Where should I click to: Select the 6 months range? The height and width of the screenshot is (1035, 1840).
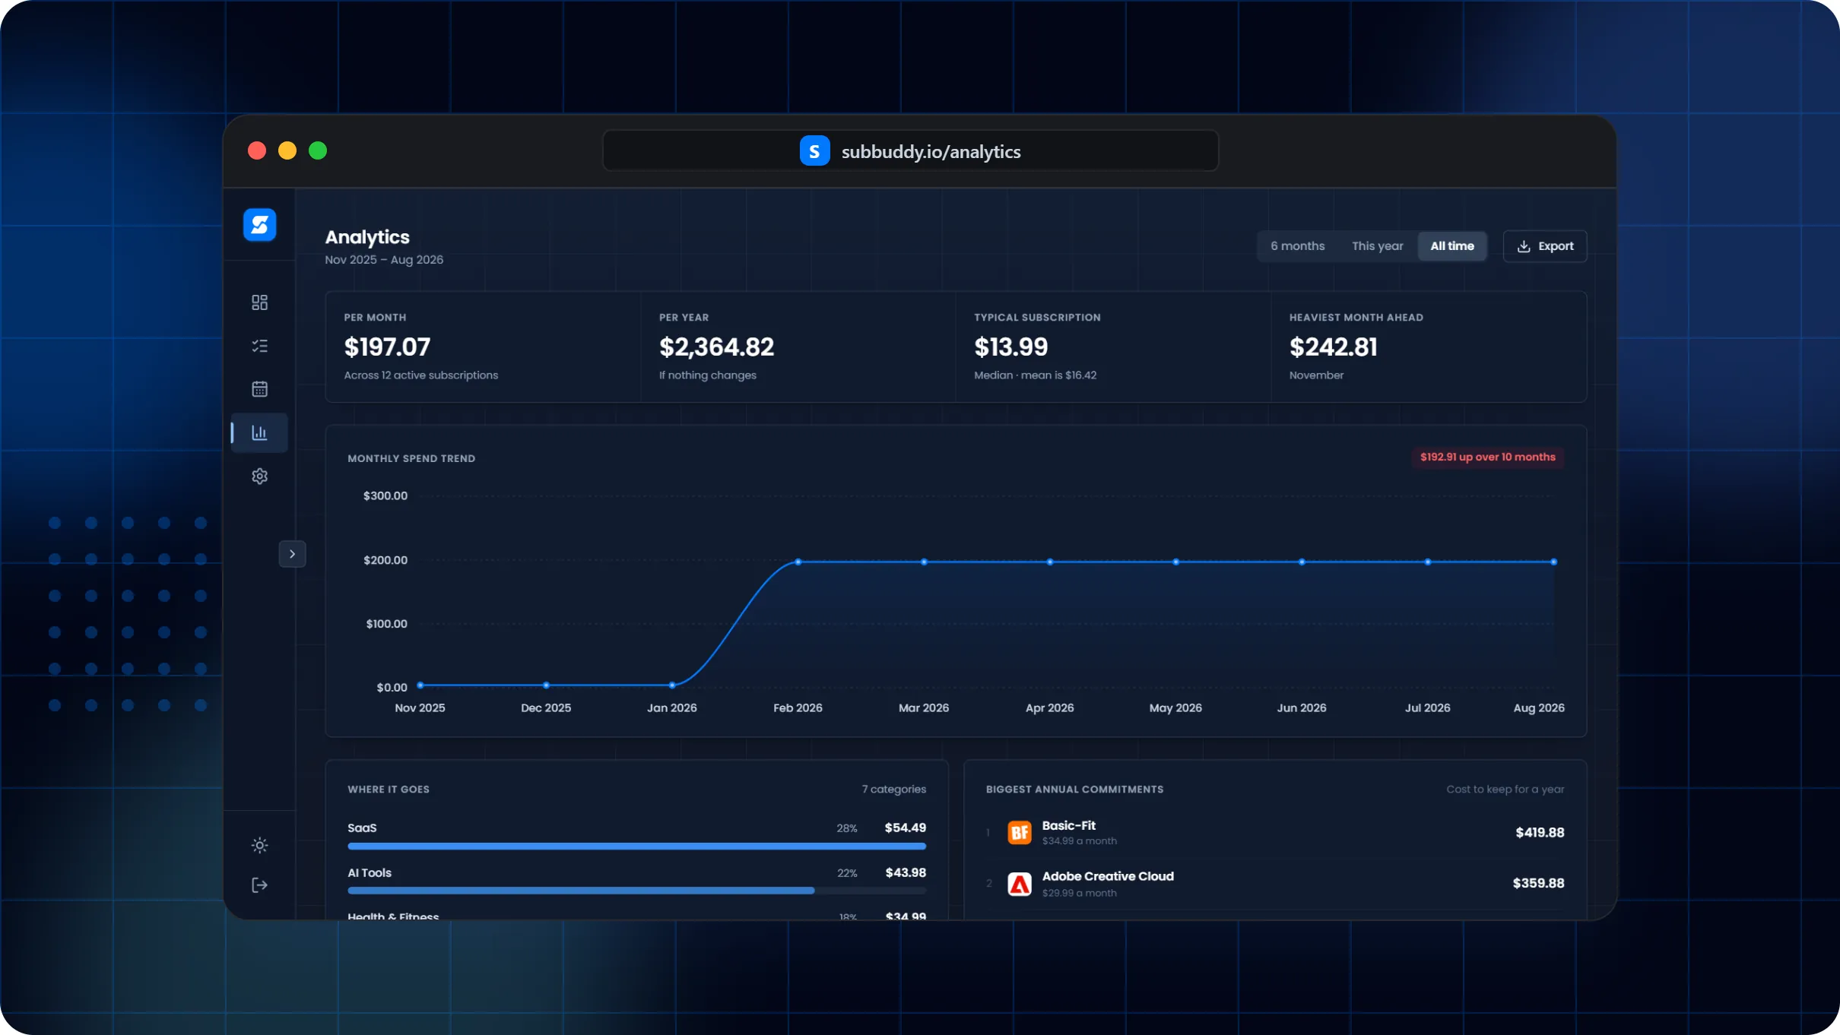[x=1297, y=246]
